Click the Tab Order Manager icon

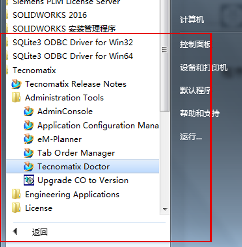click(x=29, y=153)
